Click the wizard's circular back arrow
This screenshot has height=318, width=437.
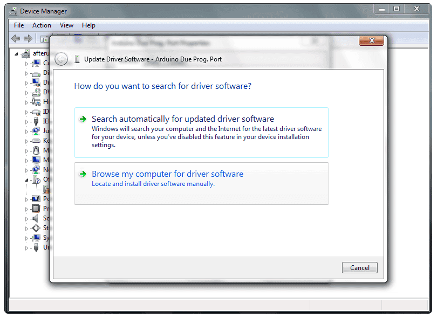[x=62, y=59]
